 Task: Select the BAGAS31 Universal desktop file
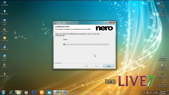tap(162, 4)
